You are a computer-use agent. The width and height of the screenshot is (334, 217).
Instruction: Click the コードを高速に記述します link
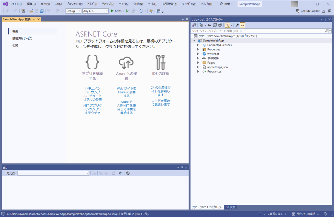[x=161, y=102]
